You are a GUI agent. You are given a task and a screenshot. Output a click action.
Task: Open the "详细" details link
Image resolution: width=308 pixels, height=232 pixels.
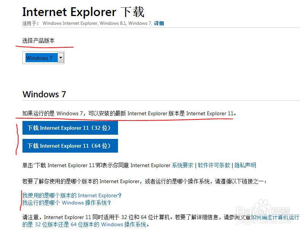pyautogui.click(x=159, y=23)
